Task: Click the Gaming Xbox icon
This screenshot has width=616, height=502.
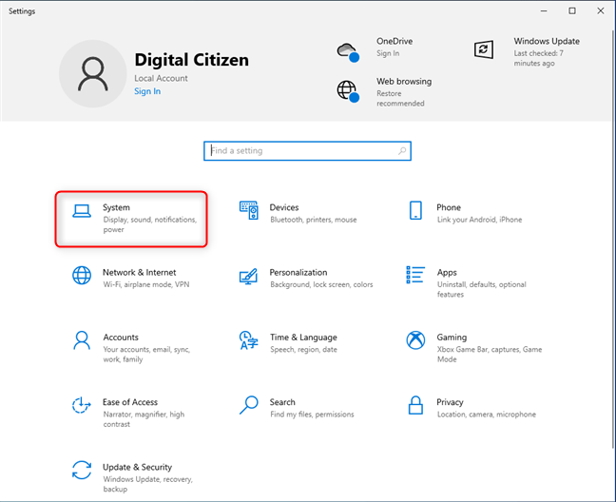Action: 415,339
